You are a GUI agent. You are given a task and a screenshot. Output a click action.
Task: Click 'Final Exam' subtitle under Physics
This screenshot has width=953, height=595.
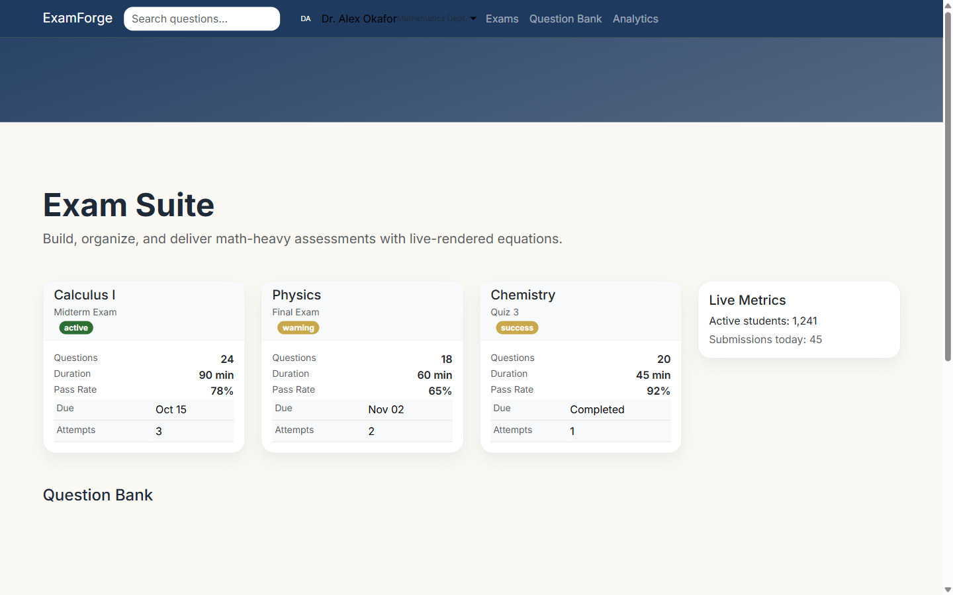tap(296, 312)
